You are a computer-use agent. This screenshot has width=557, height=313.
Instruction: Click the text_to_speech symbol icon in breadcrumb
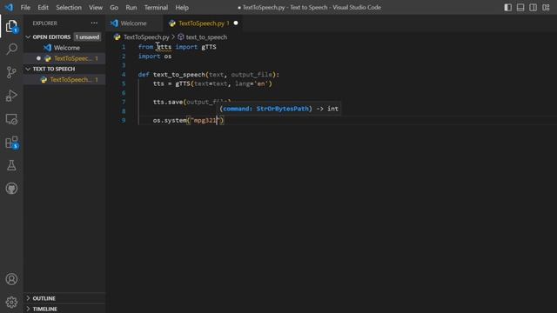click(181, 37)
